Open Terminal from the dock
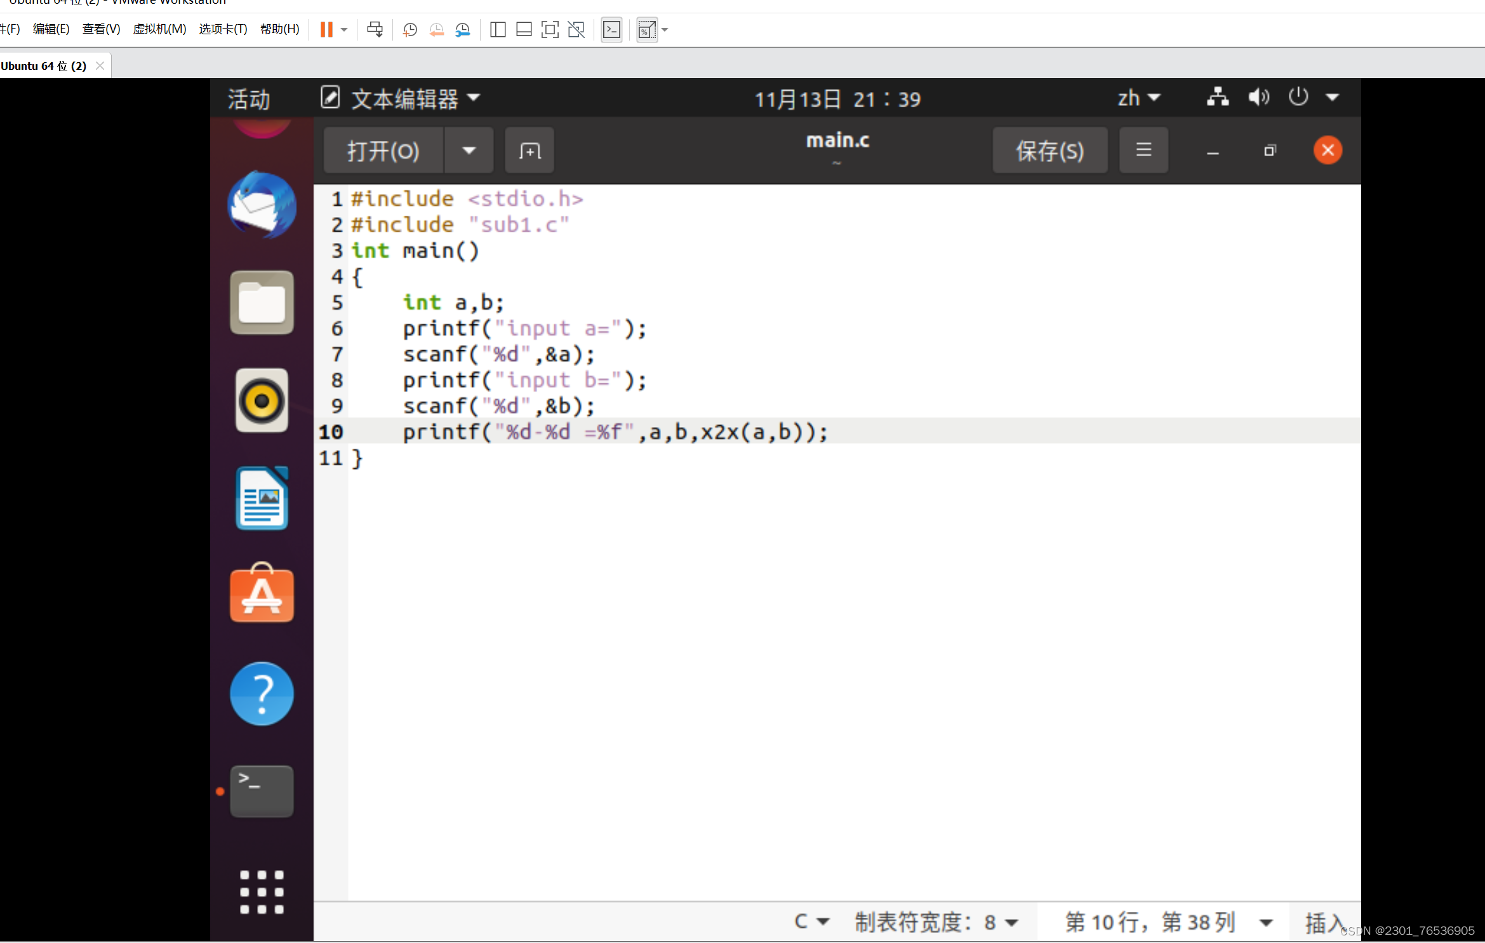 262,791
